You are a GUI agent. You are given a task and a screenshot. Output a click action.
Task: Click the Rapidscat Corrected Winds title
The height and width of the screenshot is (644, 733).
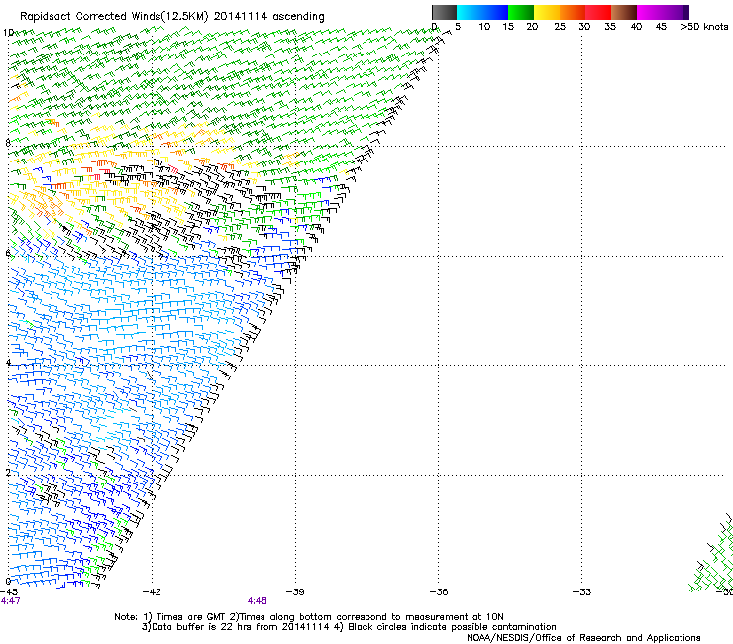[x=172, y=17]
